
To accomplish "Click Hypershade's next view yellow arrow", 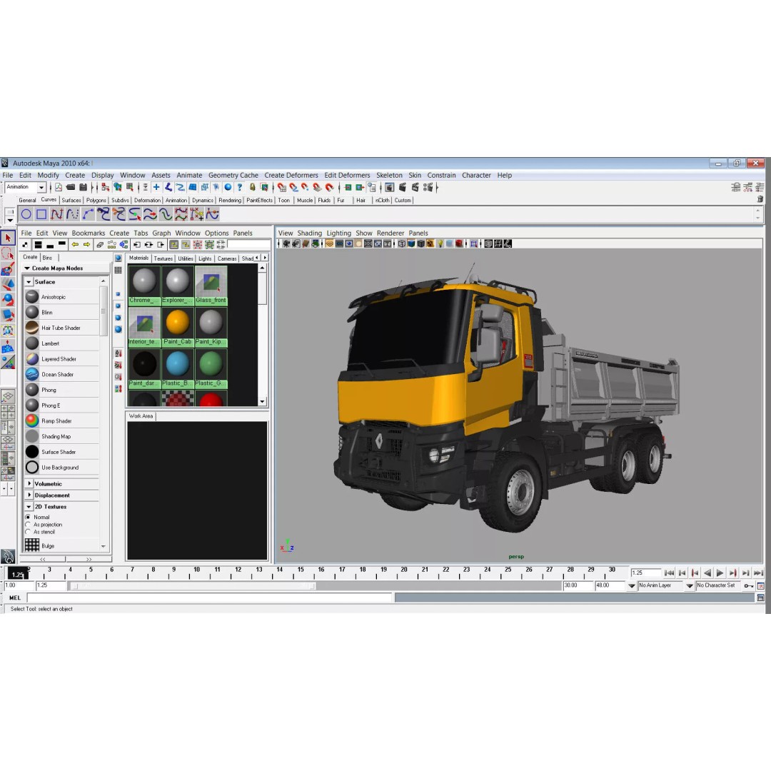I will pyautogui.click(x=87, y=244).
